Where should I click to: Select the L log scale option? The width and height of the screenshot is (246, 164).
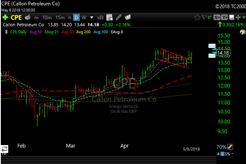coord(223,154)
